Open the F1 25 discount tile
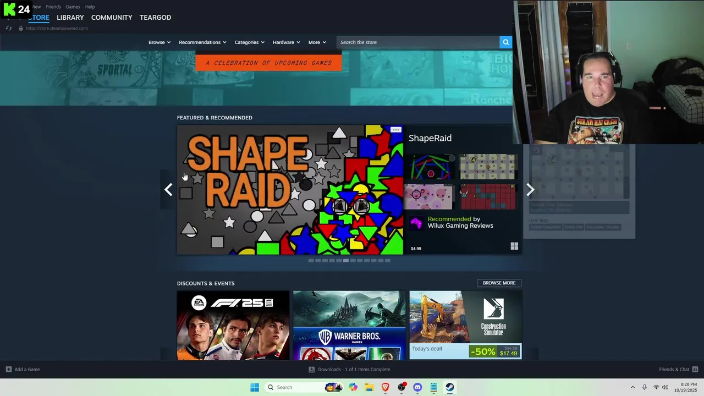 233,326
